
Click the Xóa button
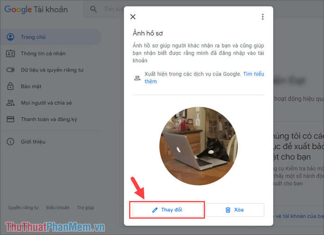point(235,210)
